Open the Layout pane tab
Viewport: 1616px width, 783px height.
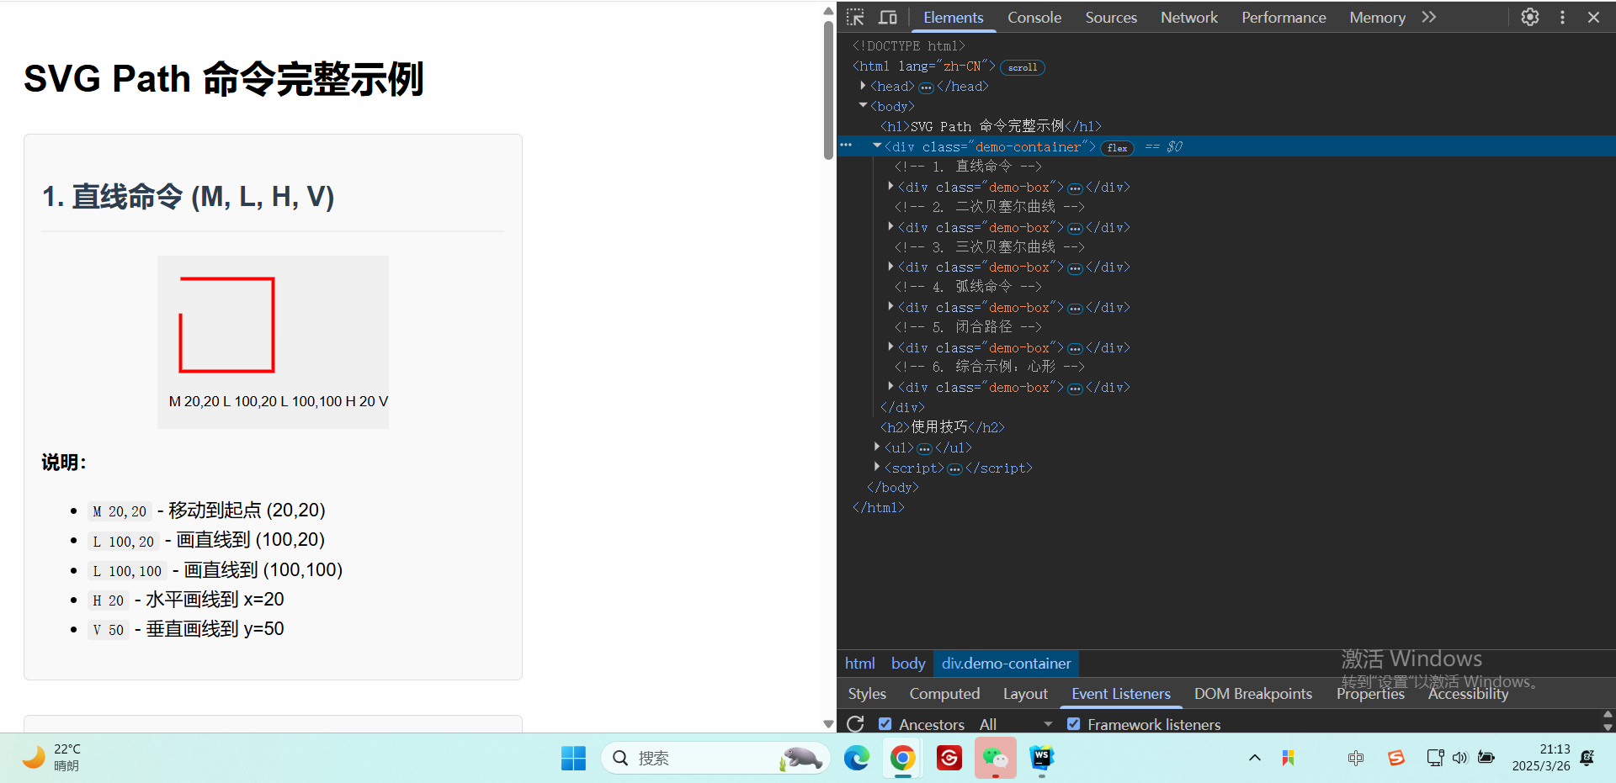1025,693
